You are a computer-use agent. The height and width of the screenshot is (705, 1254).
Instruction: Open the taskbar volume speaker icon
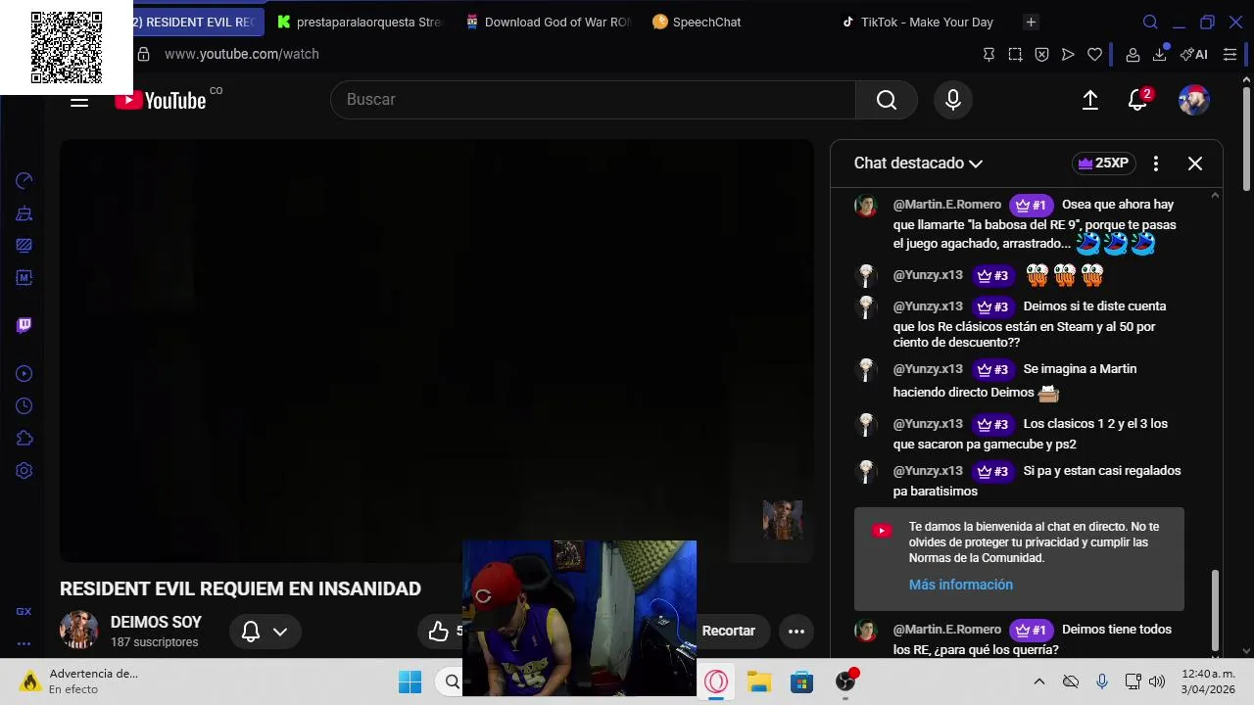(1157, 681)
